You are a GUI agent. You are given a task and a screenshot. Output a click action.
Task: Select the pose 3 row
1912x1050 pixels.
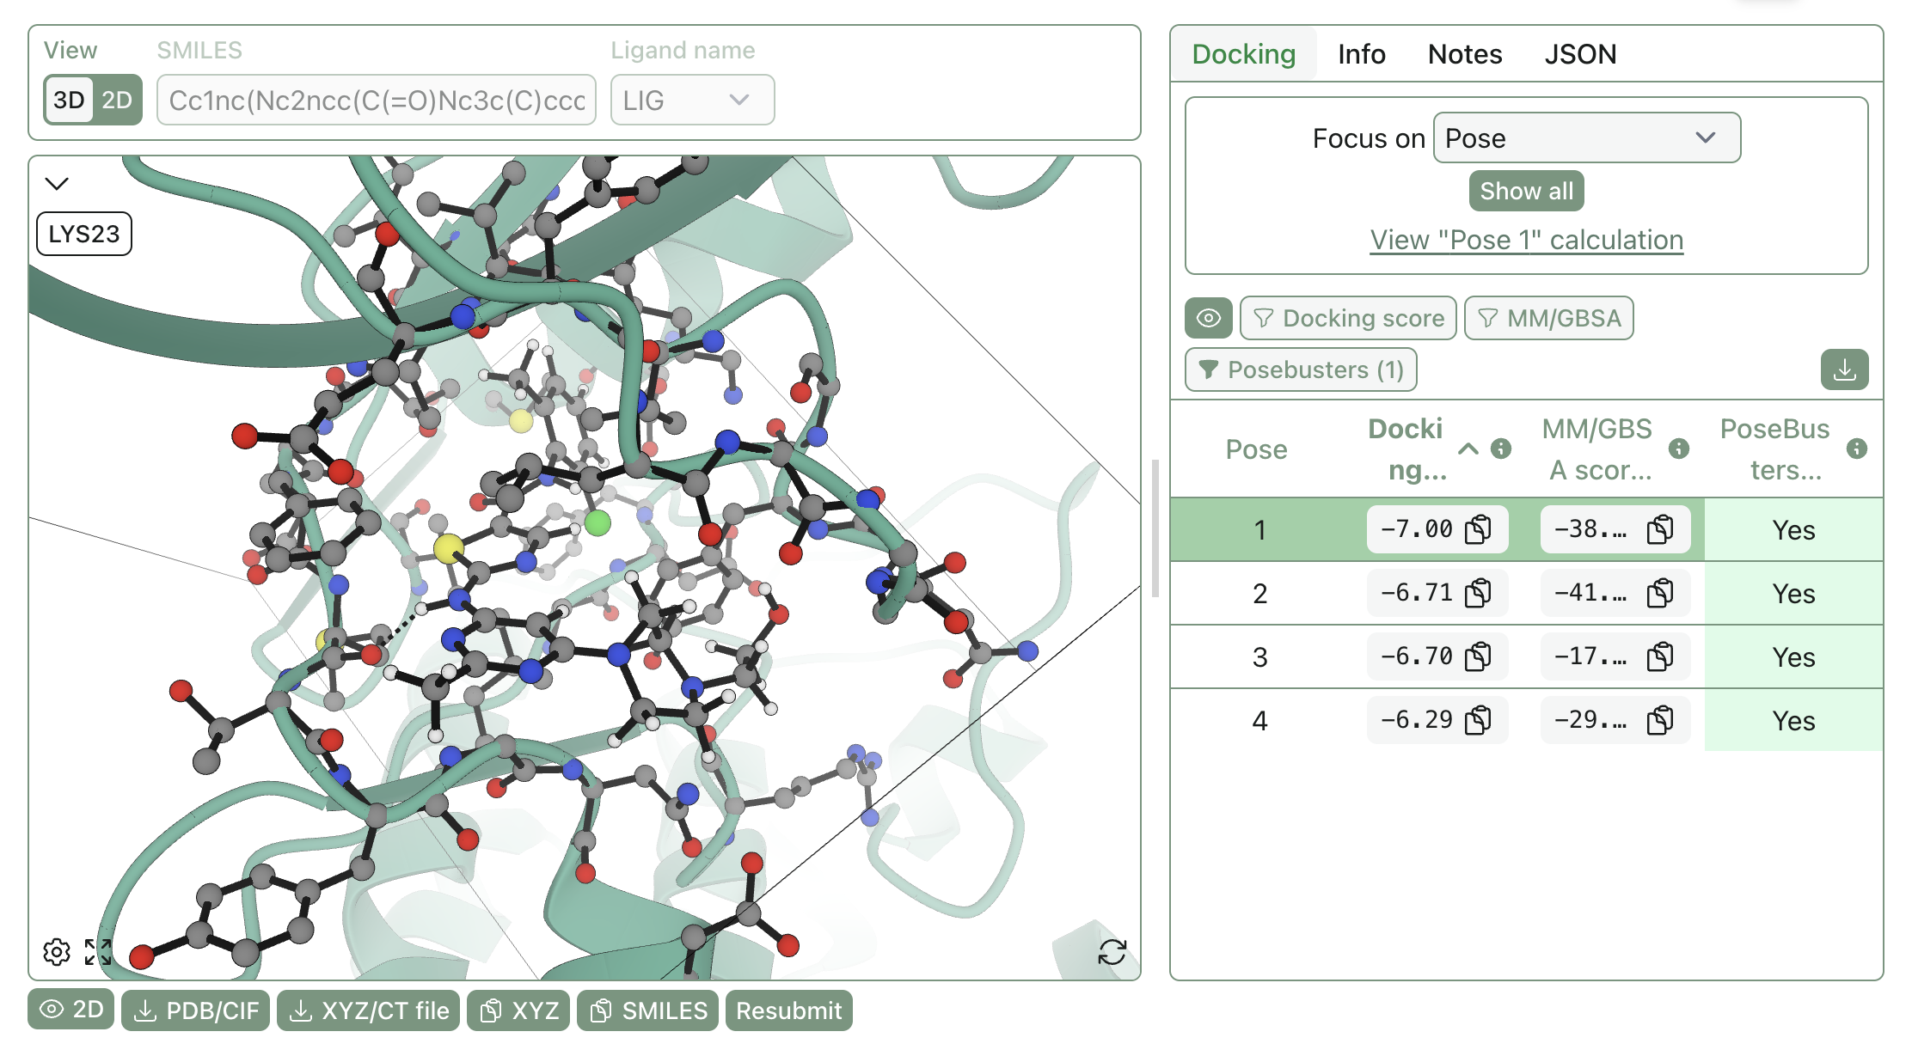tap(1526, 656)
